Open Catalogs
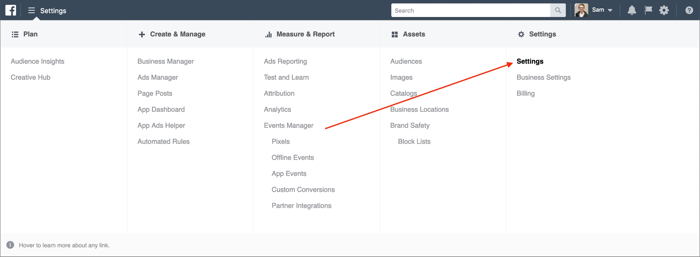Image resolution: width=700 pixels, height=257 pixels. pyautogui.click(x=403, y=93)
